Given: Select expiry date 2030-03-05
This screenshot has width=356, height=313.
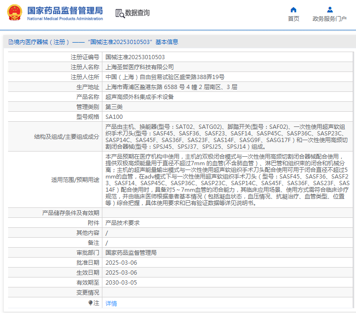Looking at the screenshot, I should pyautogui.click(x=121, y=283).
